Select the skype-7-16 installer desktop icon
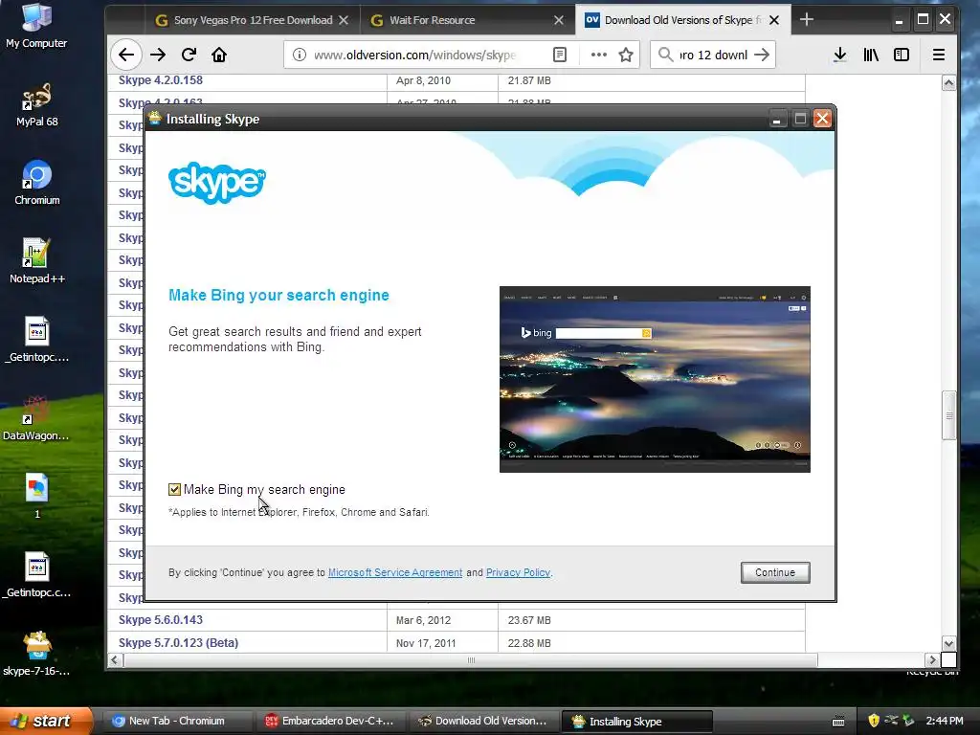The width and height of the screenshot is (980, 735). [x=37, y=654]
